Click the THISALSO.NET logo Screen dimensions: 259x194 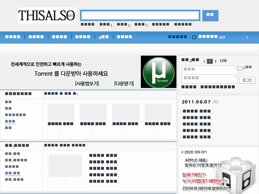point(47,15)
